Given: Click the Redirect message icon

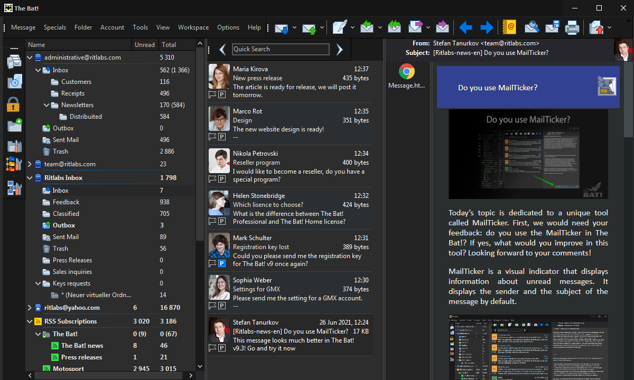Looking at the screenshot, I should click(442, 27).
